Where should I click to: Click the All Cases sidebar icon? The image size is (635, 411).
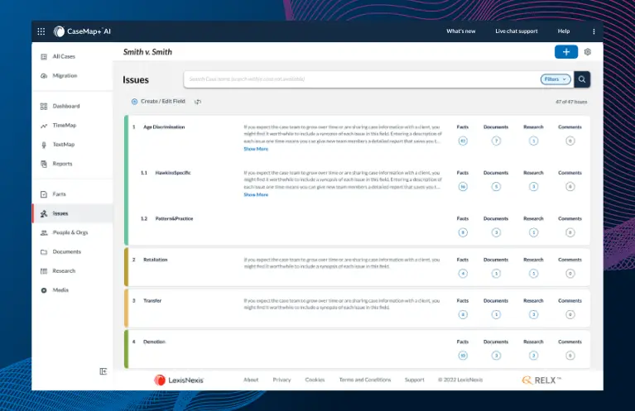(44, 56)
